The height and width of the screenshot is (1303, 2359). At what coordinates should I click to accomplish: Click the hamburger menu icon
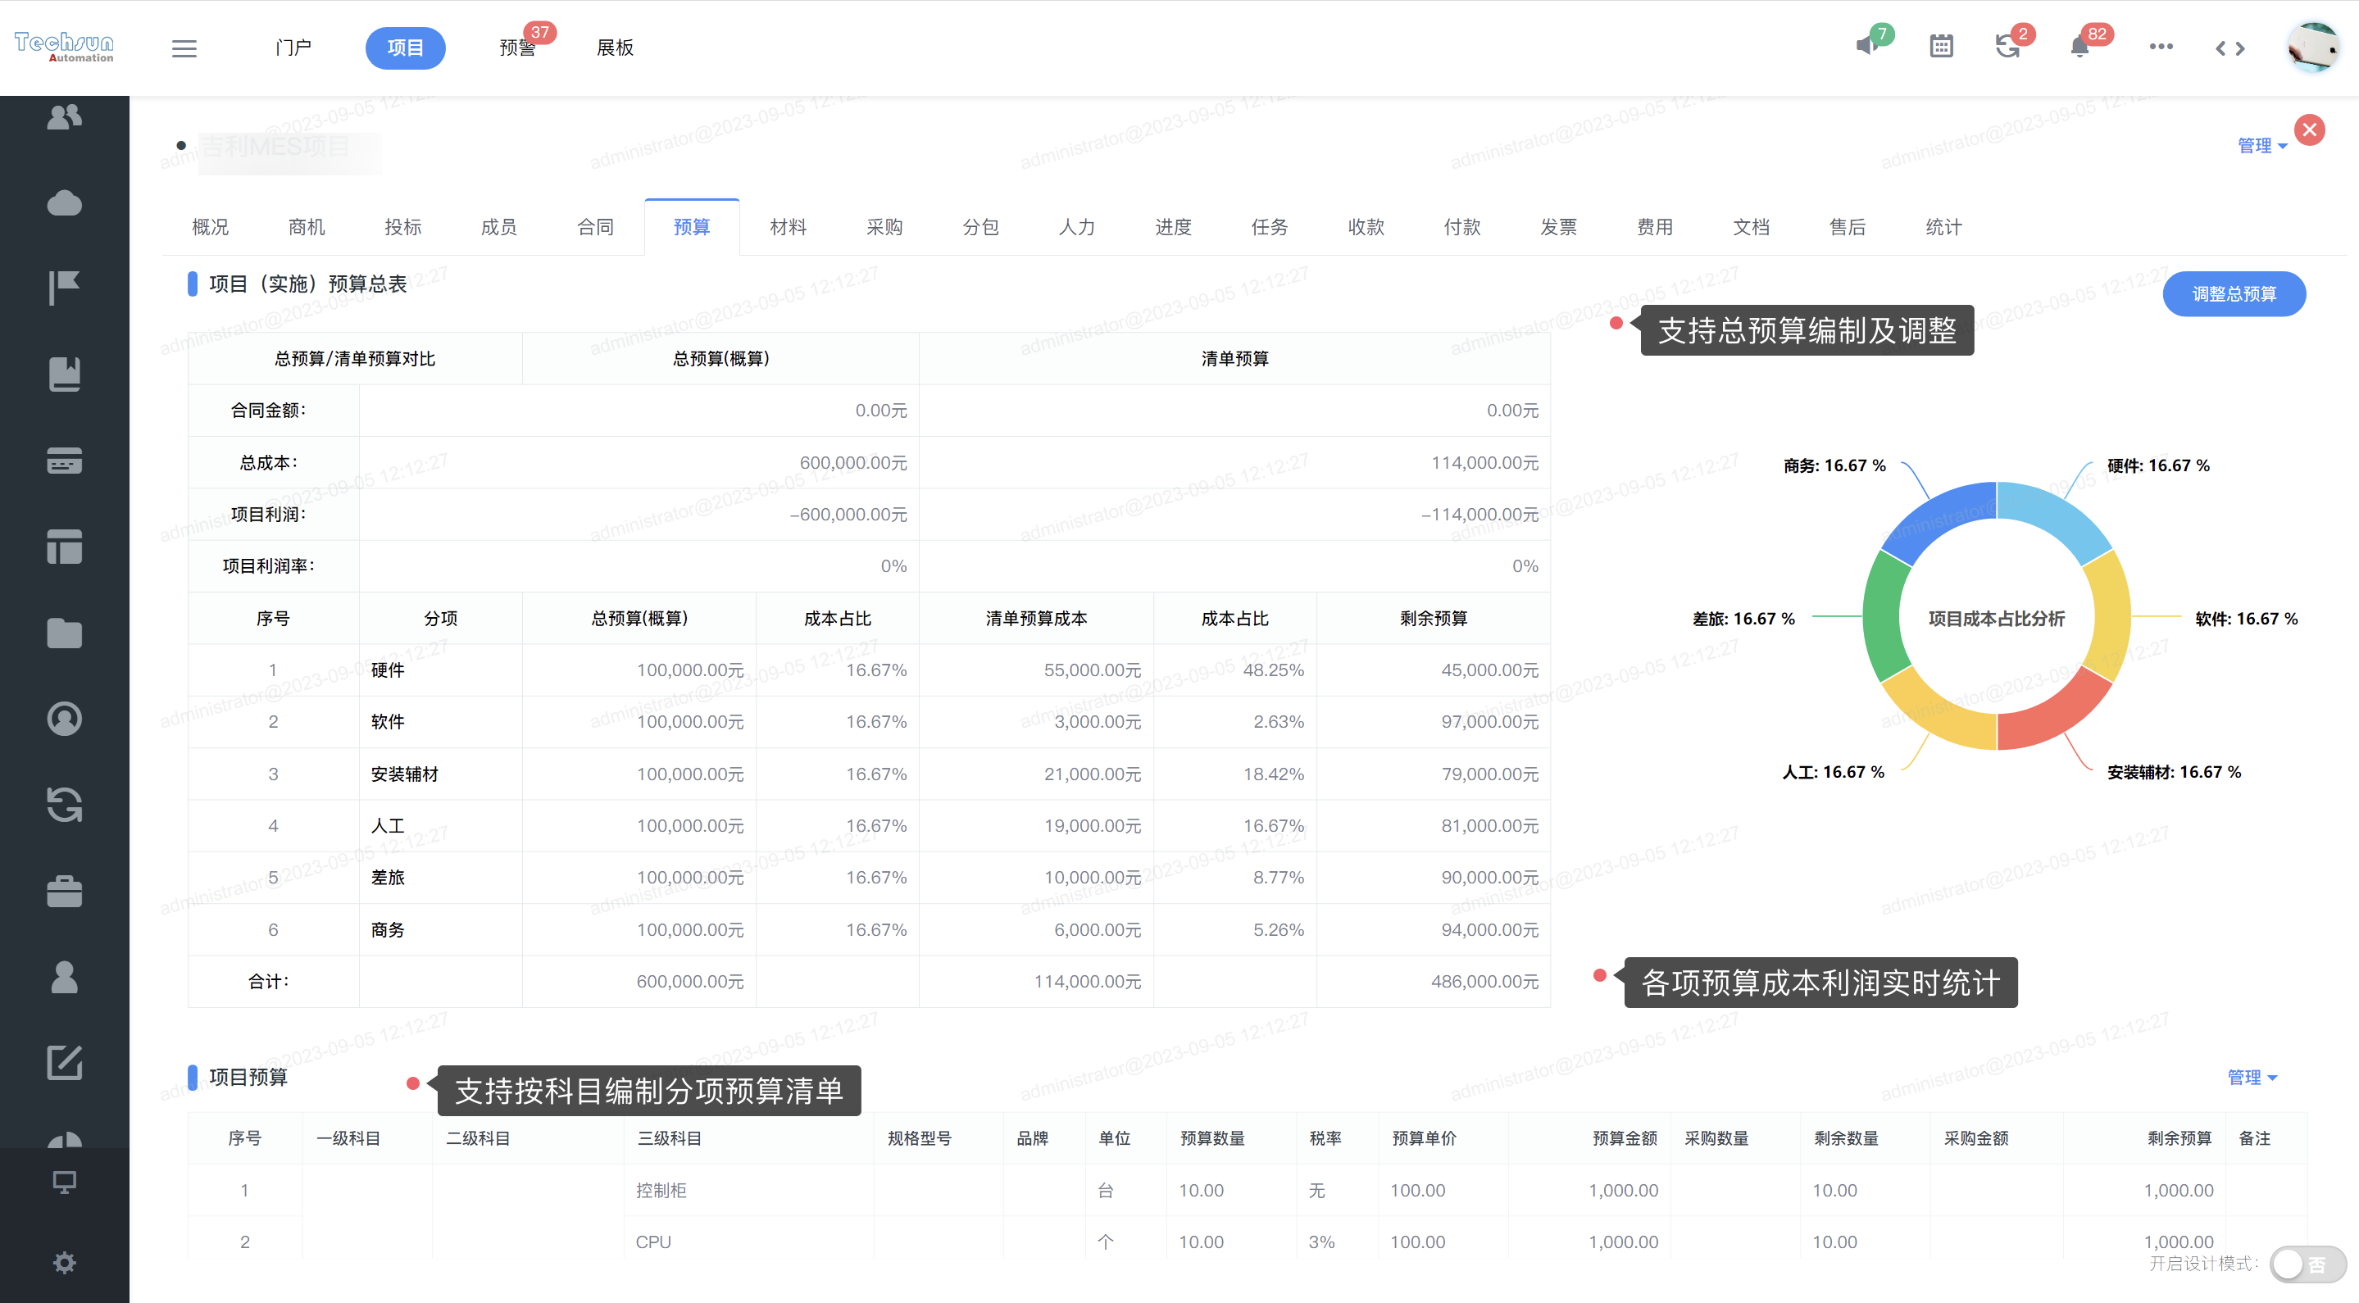pyautogui.click(x=184, y=48)
